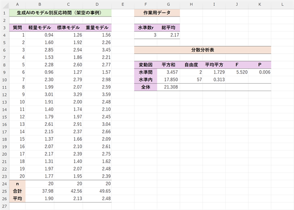
Task: Click sum of squares 17.850
Action: (168, 80)
